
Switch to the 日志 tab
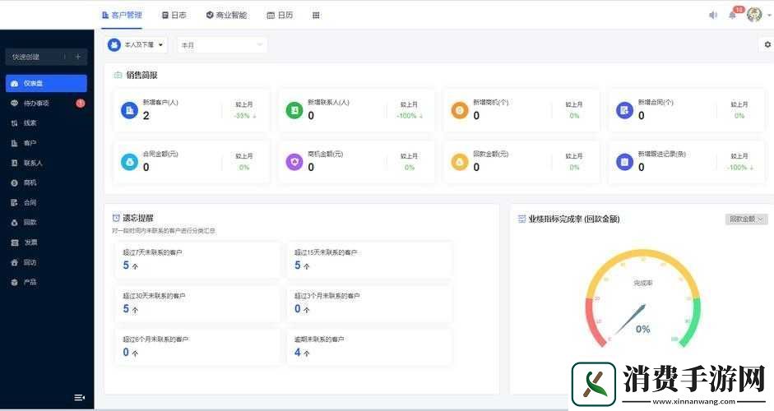[x=174, y=15]
